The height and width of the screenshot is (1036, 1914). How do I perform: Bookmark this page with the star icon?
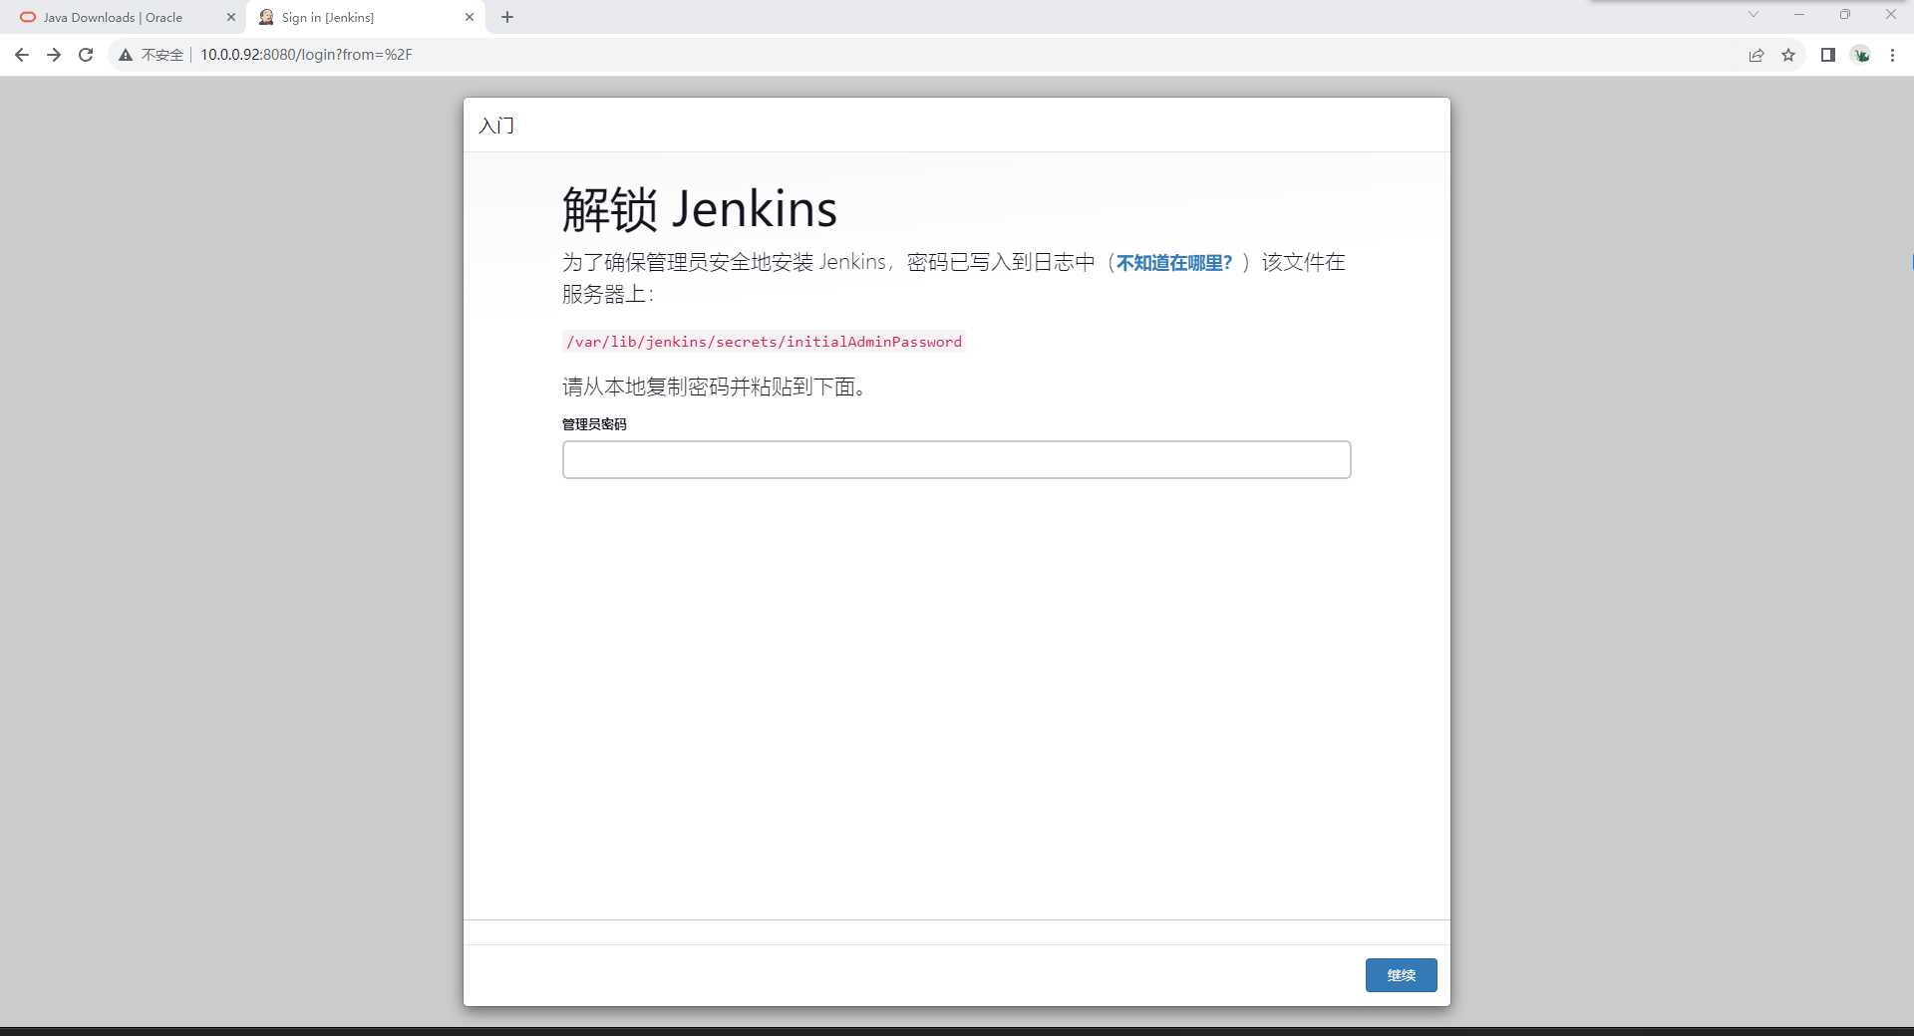[1788, 55]
